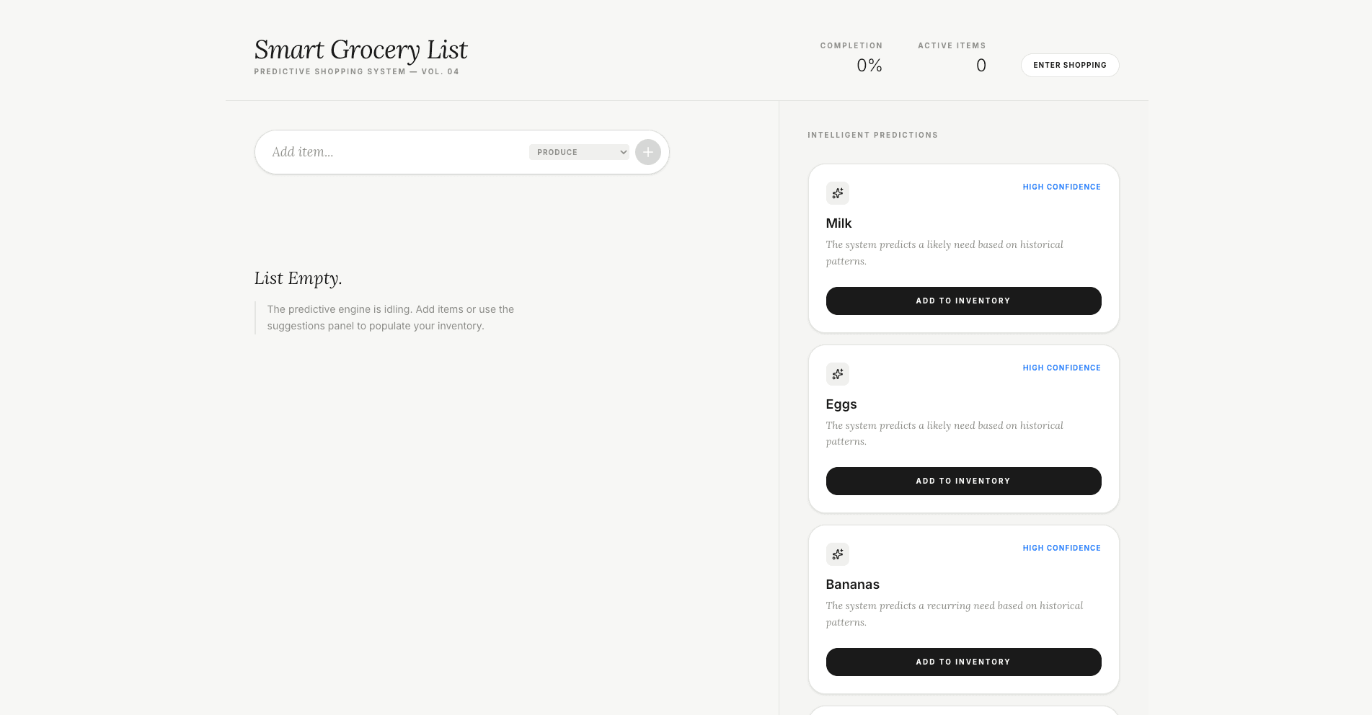Select the Eggs prediction title
This screenshot has height=715, width=1372.
[841, 404]
